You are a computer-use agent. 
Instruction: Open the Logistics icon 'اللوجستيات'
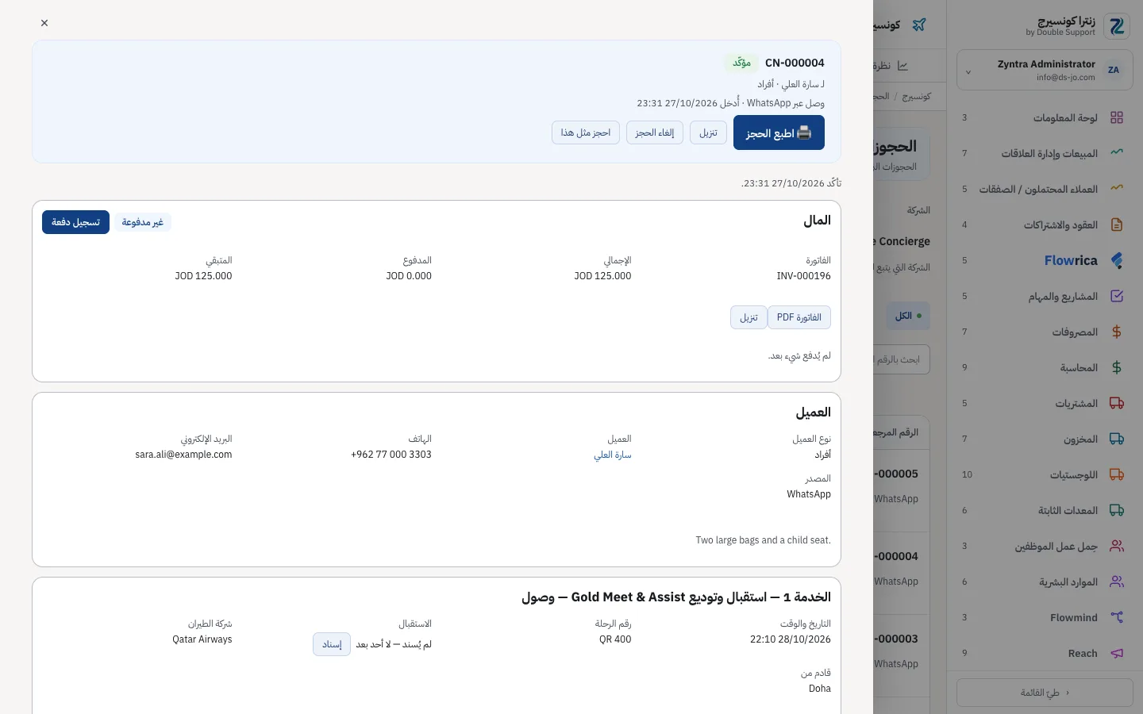(1117, 474)
